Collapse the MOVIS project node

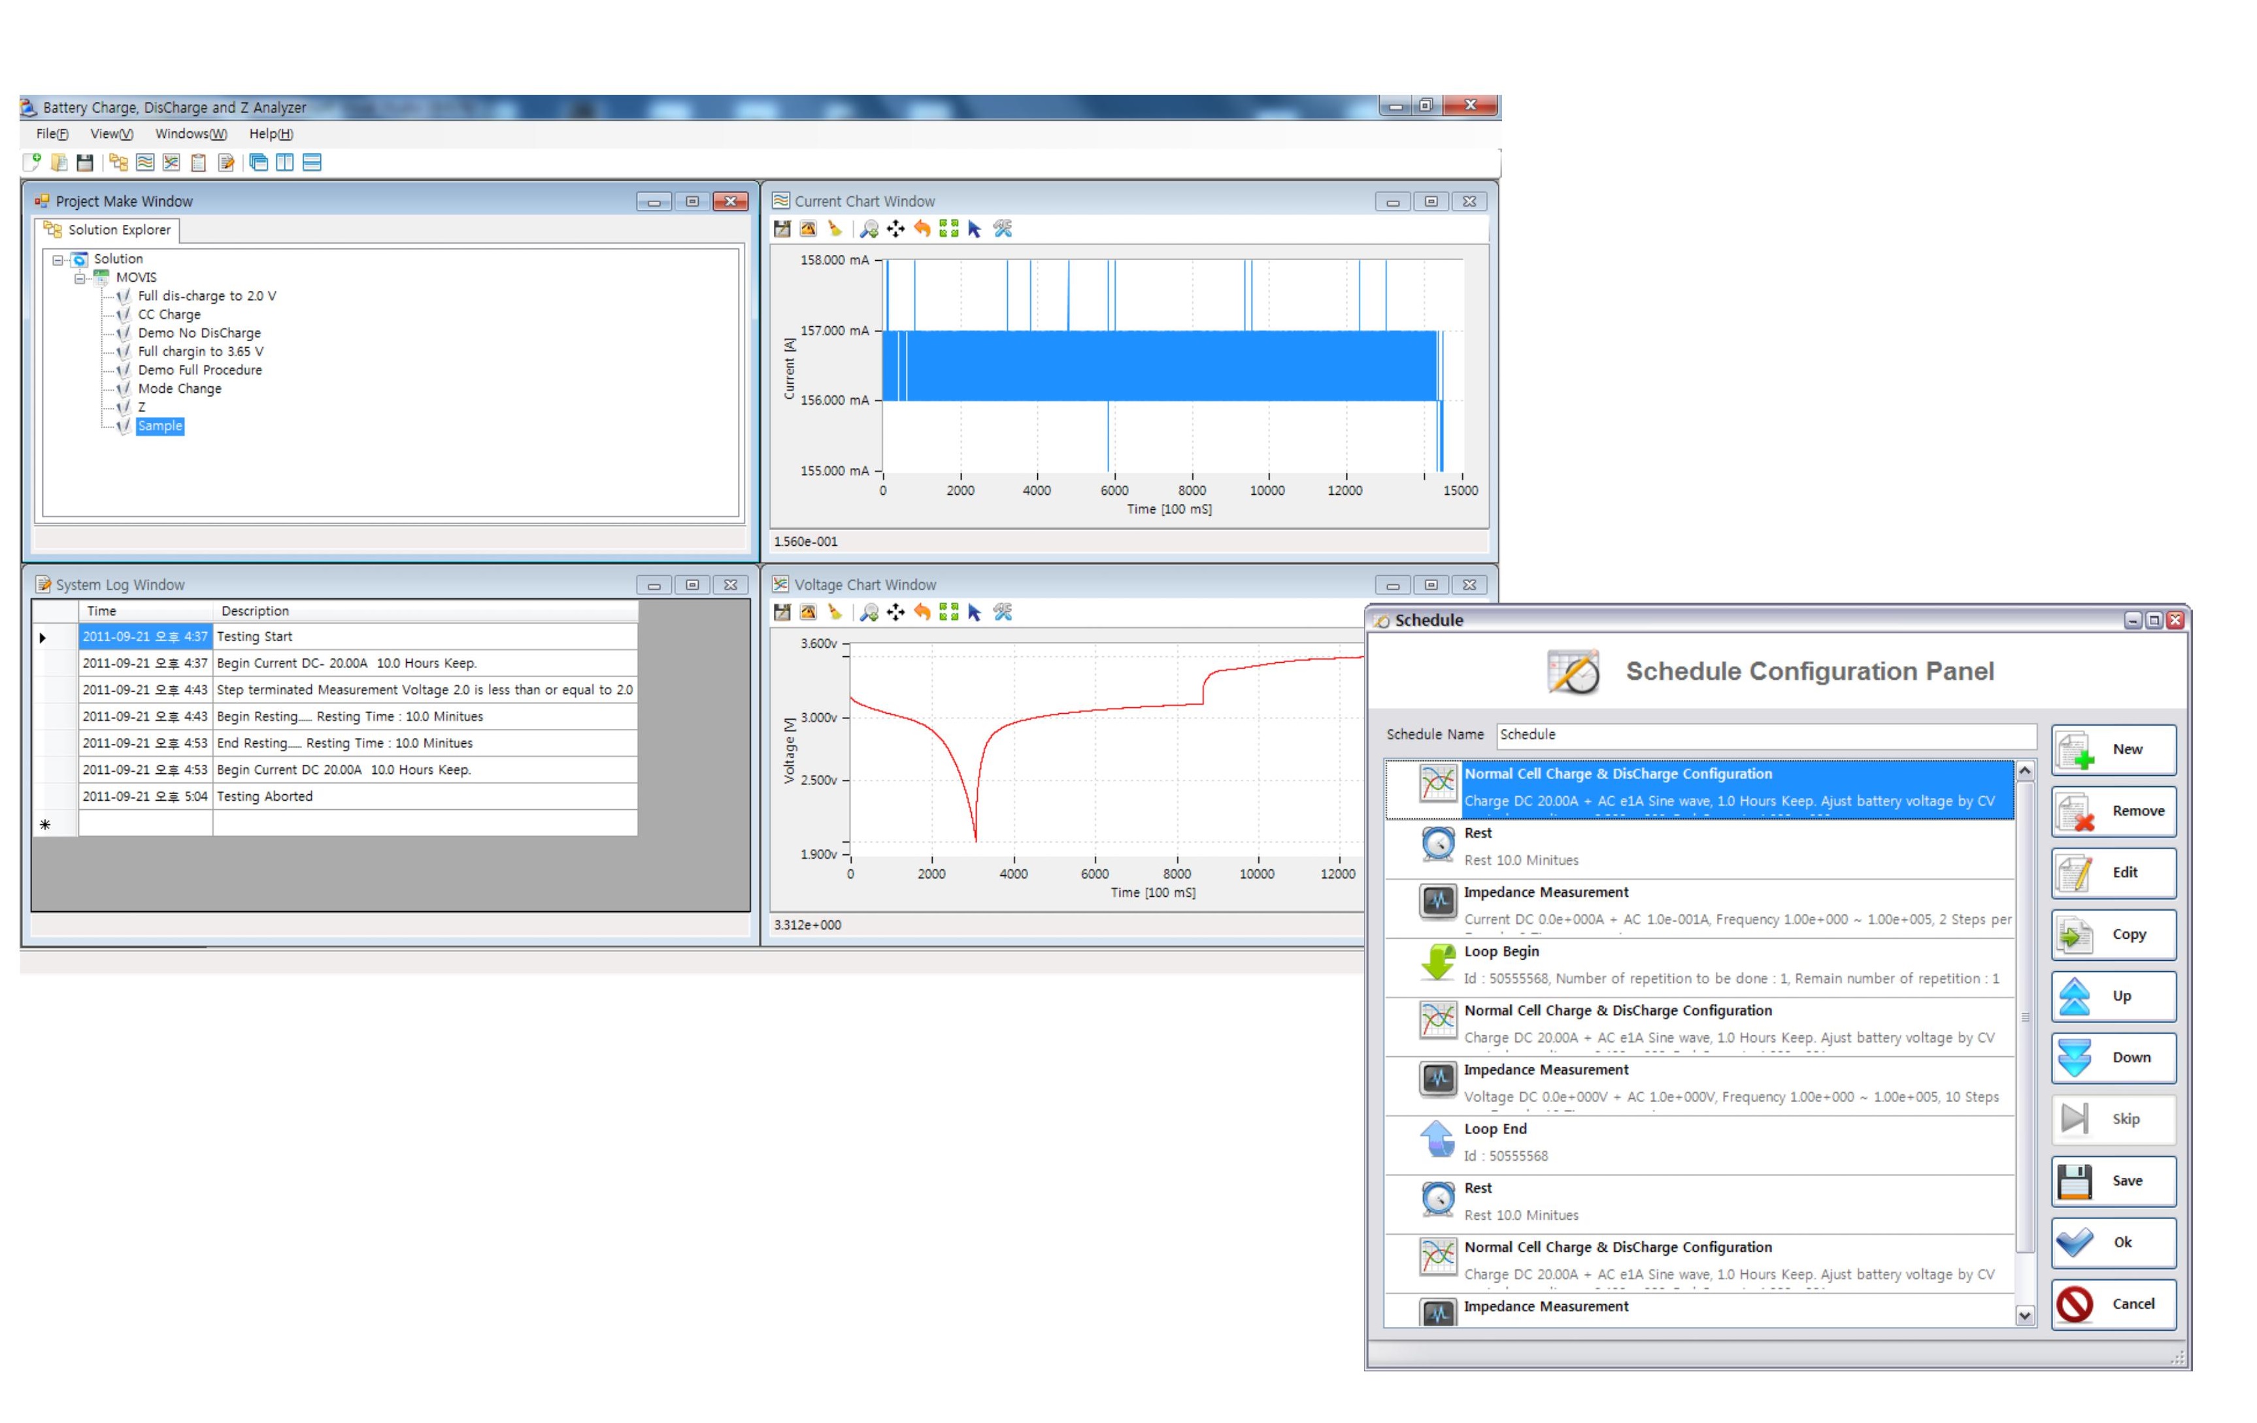[80, 278]
